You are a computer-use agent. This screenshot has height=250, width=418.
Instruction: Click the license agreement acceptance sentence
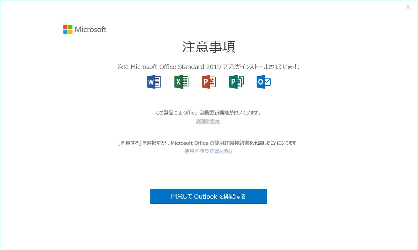coord(208,143)
